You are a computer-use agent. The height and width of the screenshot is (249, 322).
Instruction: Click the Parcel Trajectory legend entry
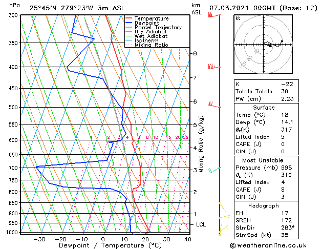tap(154, 27)
